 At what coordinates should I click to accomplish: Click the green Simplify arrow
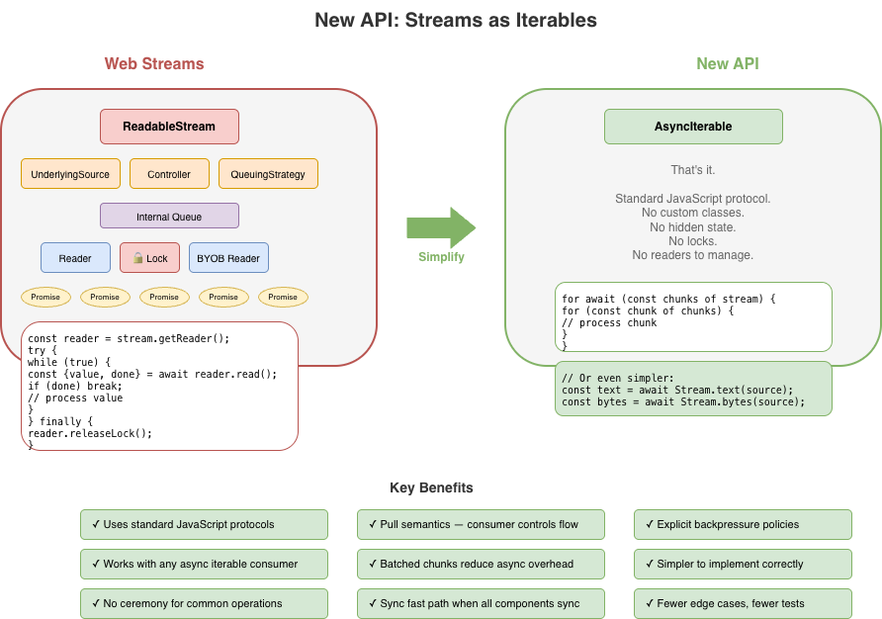point(441,228)
